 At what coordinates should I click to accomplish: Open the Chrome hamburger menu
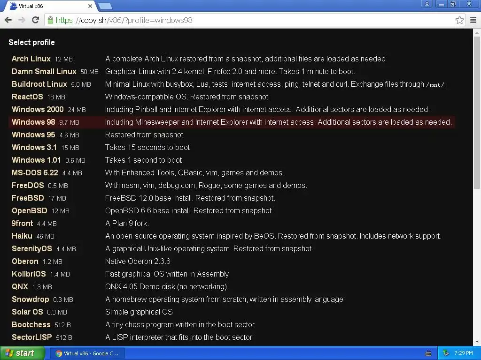tap(473, 20)
